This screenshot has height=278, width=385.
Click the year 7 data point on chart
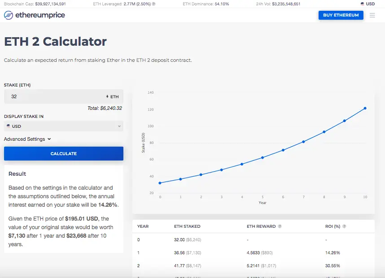point(303,142)
